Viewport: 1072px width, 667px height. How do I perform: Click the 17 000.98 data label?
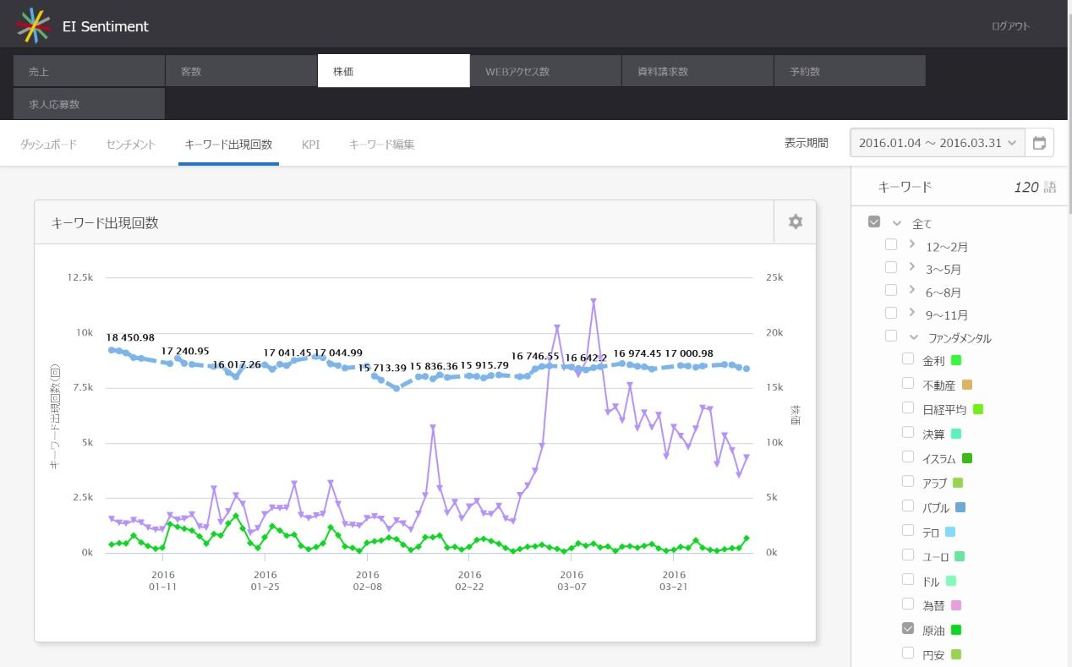point(689,353)
